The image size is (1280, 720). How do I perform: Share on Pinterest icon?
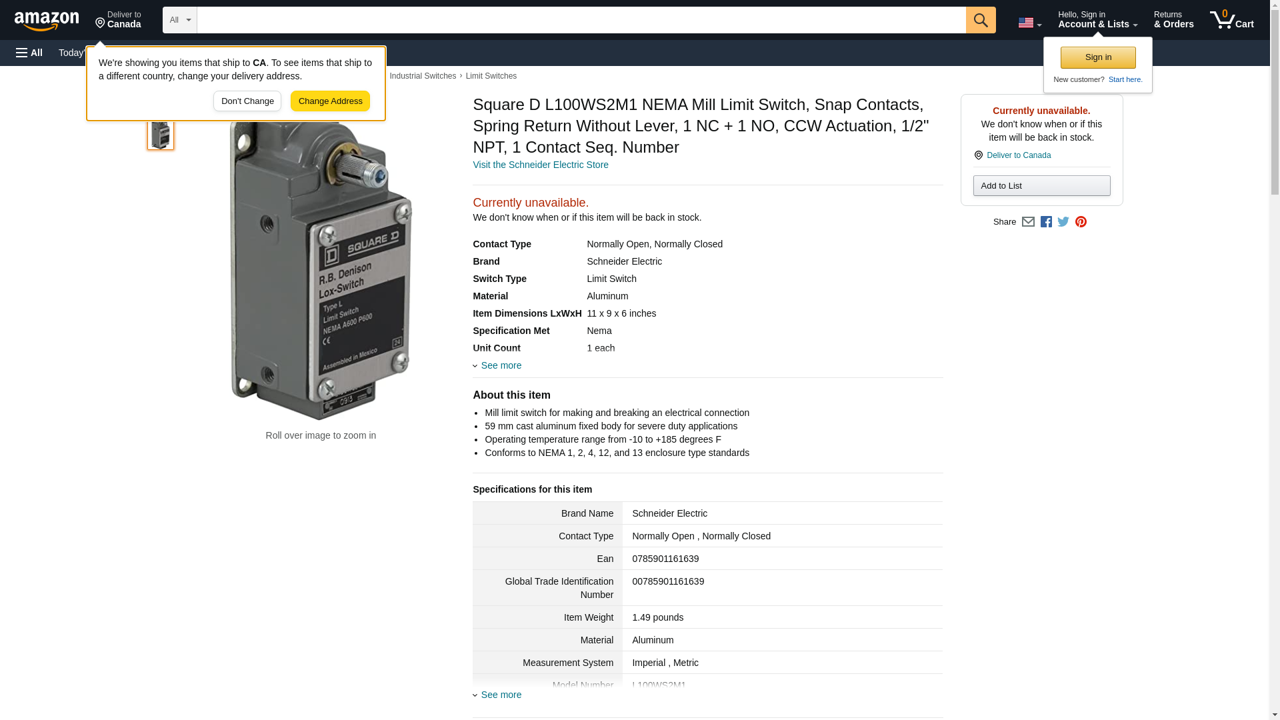[1081, 222]
